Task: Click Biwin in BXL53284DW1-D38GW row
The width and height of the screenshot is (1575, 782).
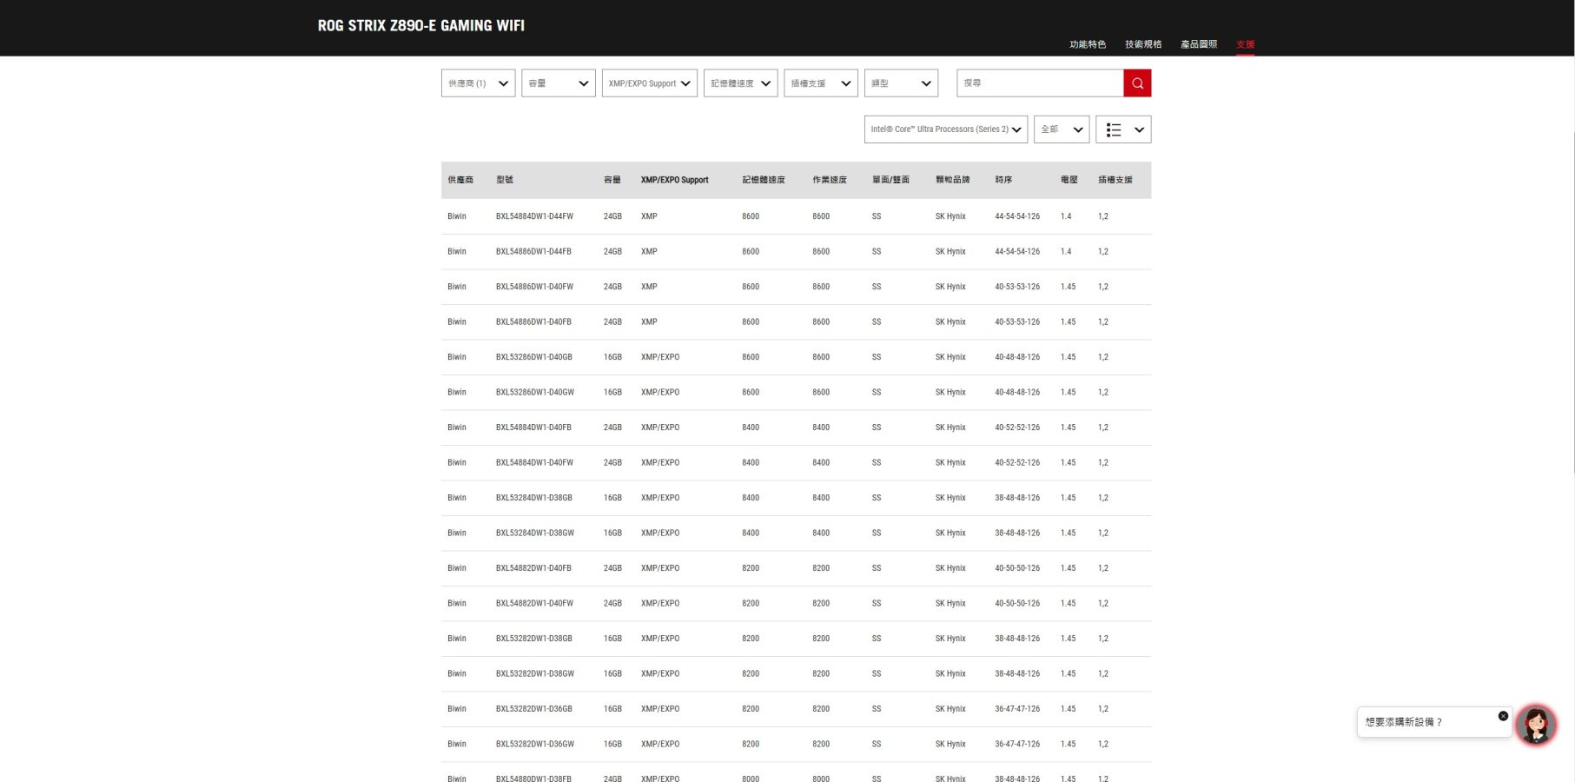Action: point(457,533)
